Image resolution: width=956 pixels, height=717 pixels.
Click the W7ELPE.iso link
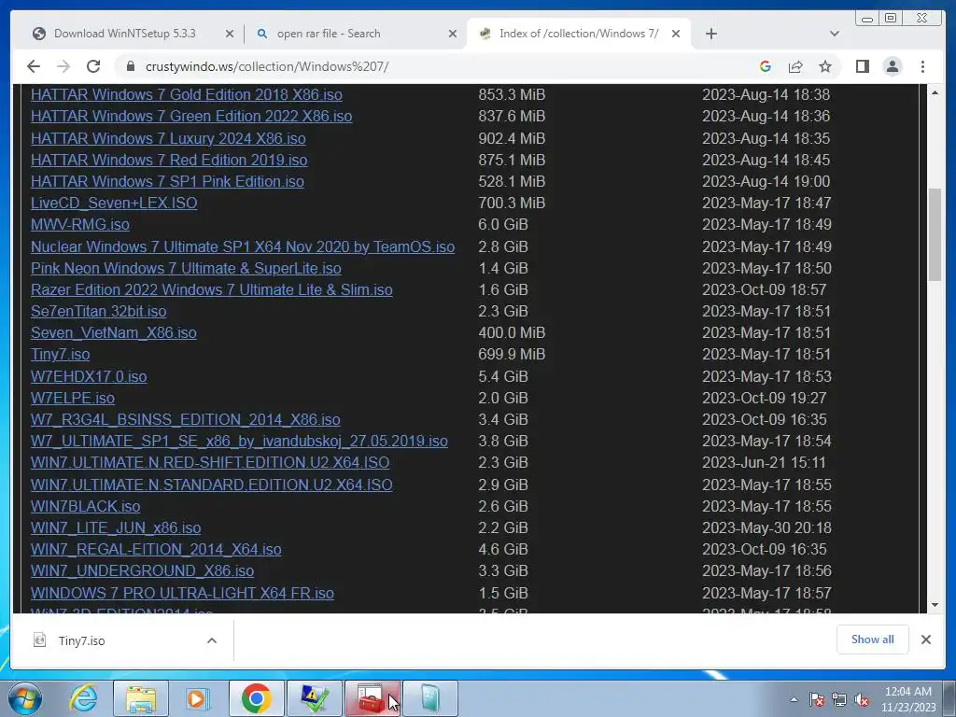pyautogui.click(x=73, y=398)
